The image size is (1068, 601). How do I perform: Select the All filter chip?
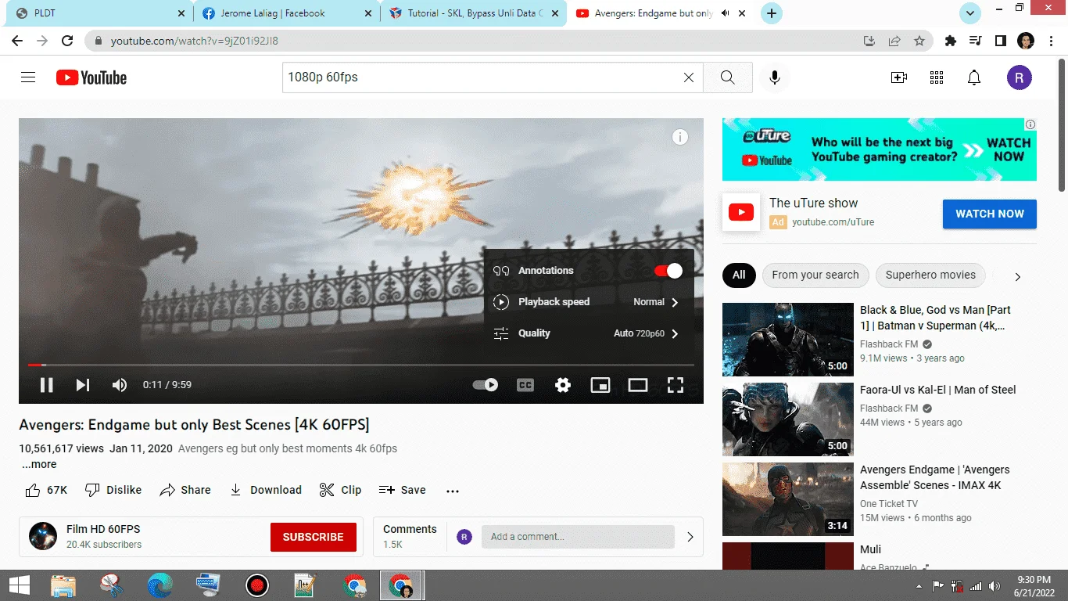[x=739, y=275]
